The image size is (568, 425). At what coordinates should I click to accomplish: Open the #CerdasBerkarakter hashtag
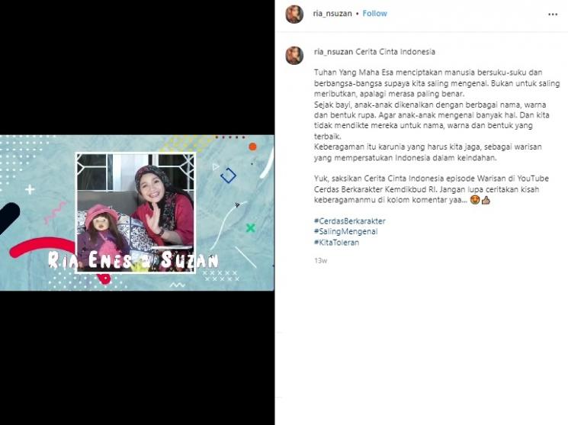(x=349, y=221)
